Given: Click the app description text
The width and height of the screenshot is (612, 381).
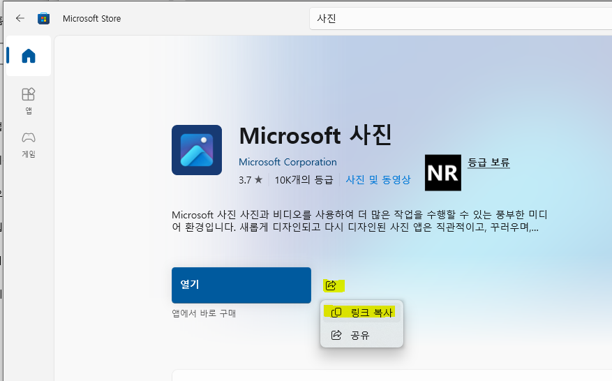Looking at the screenshot, I should pos(359,221).
